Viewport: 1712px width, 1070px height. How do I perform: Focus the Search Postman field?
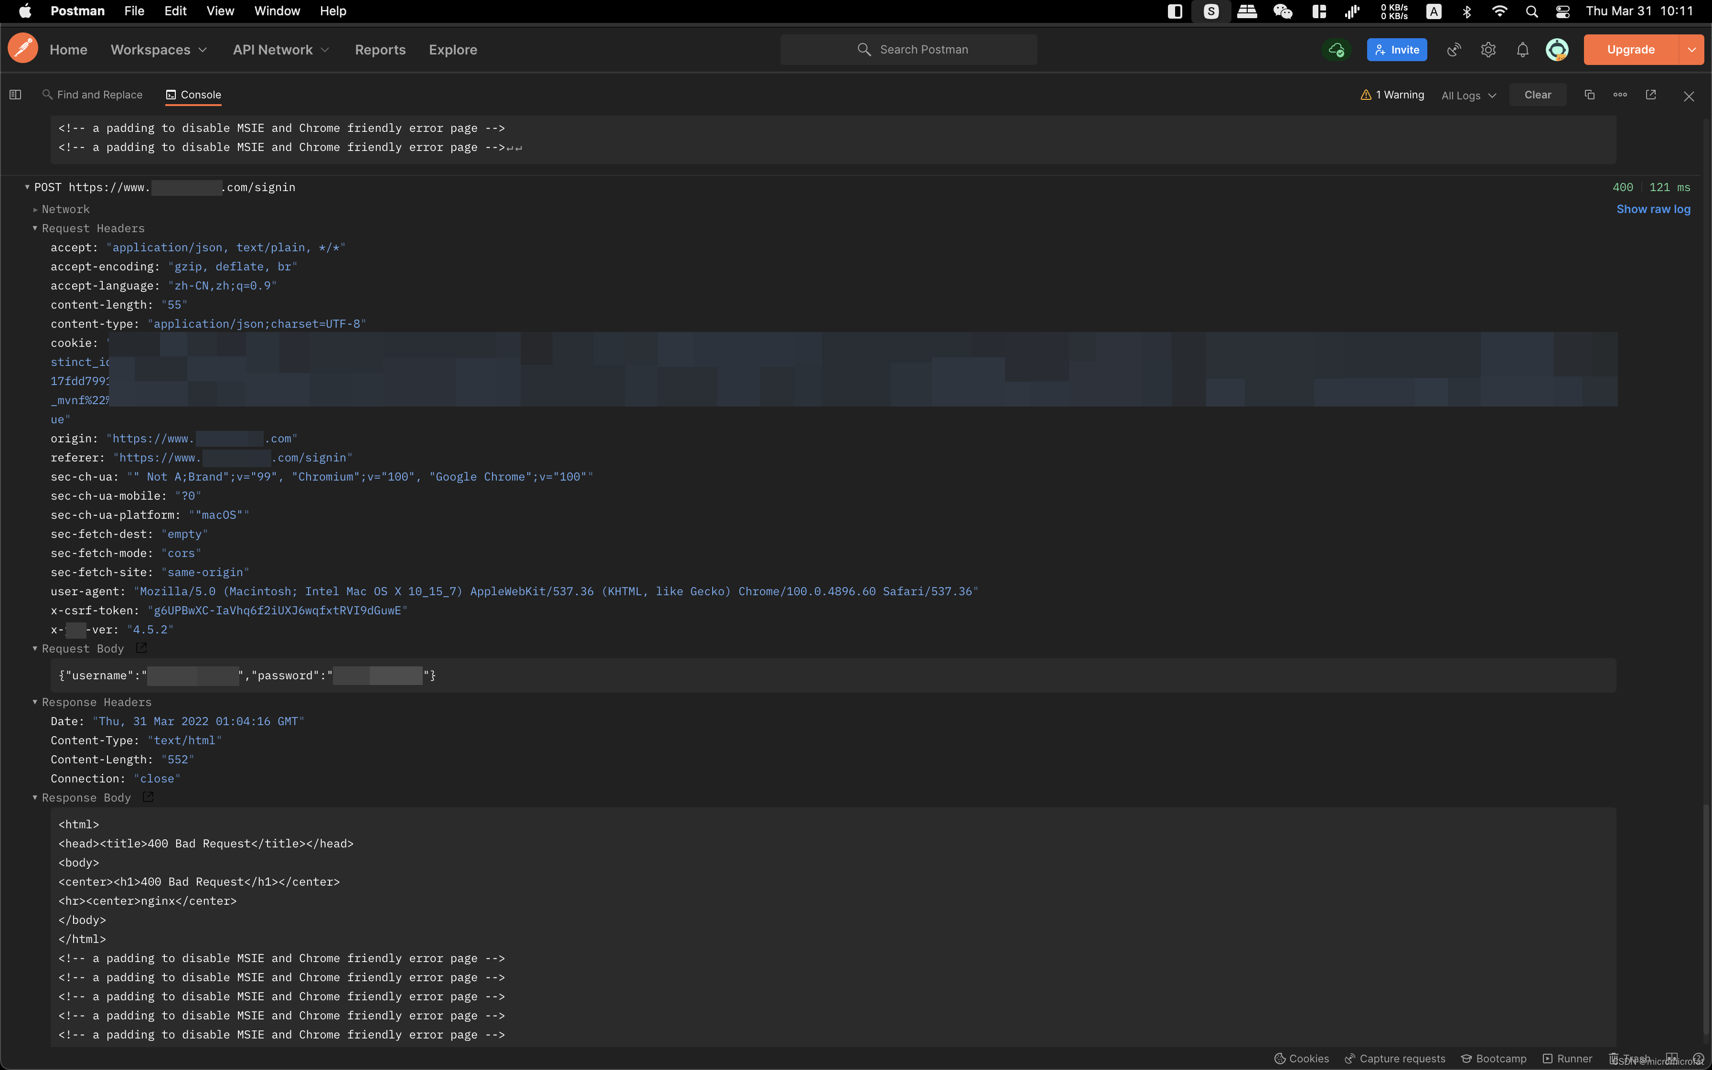pos(909,50)
